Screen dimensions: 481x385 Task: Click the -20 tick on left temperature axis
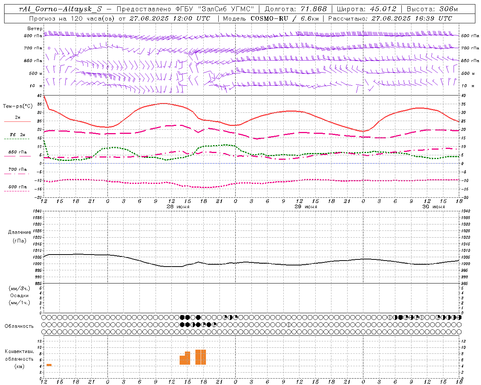(38, 197)
